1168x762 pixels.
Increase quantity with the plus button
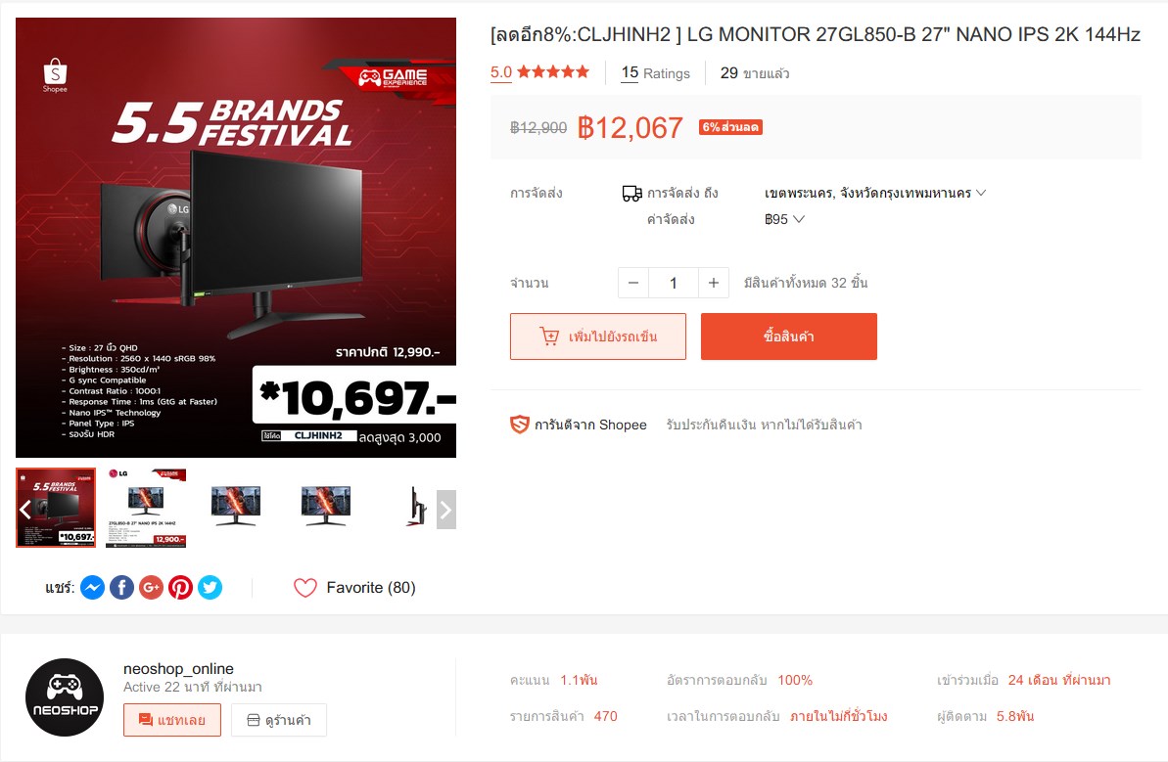tap(714, 283)
